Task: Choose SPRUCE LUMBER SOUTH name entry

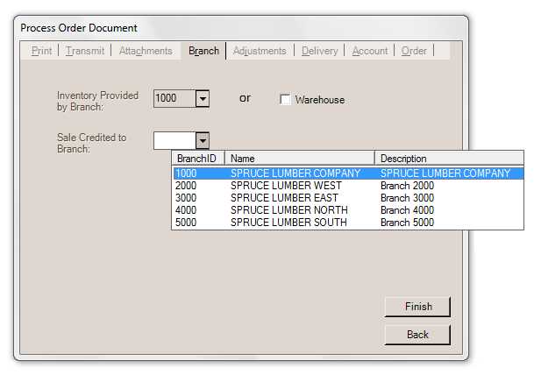Action: pos(288,223)
